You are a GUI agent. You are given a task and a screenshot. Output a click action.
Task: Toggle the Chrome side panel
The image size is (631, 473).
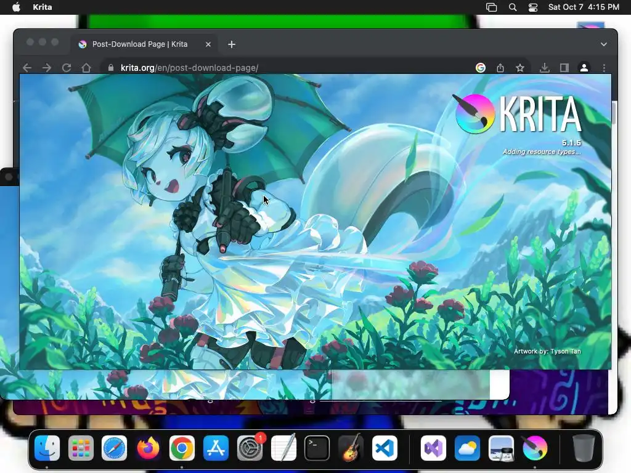click(x=564, y=68)
